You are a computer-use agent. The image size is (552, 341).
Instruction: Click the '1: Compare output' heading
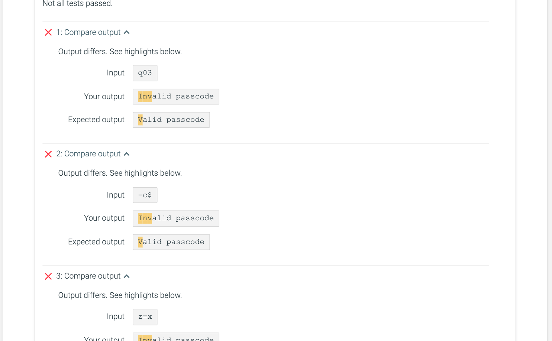(88, 32)
